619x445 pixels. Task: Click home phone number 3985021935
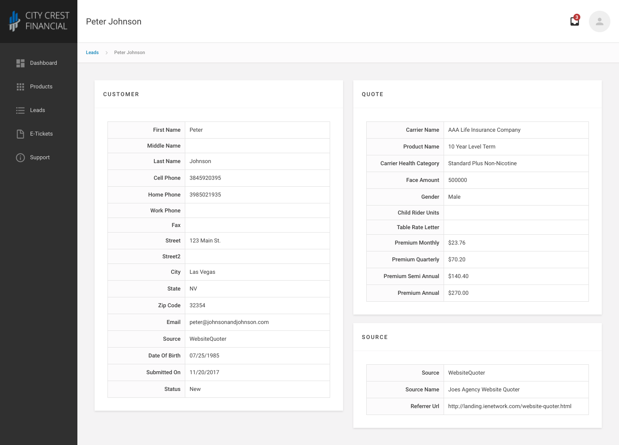click(205, 195)
